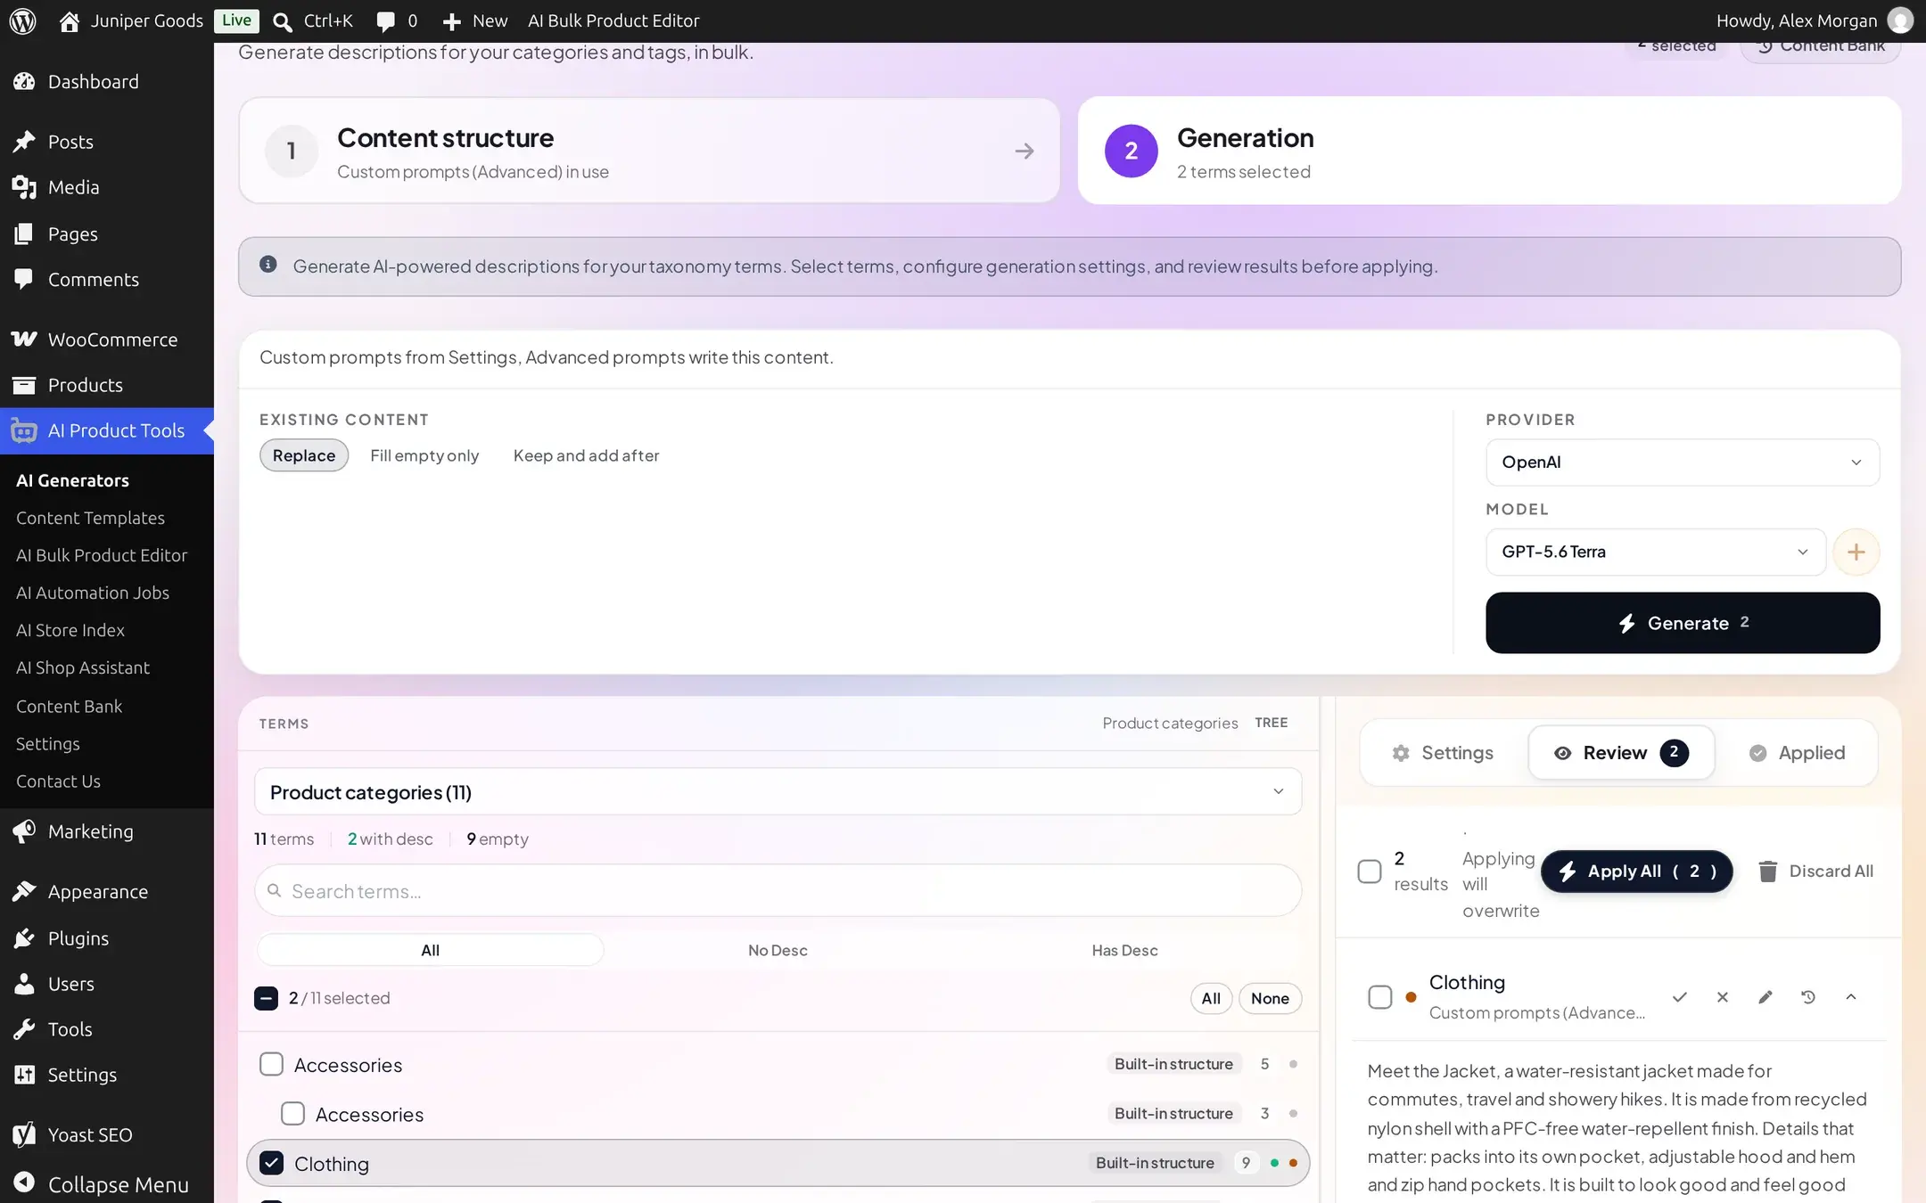Viewport: 1926px width, 1203px height.
Task: Filter terms by No Desc tab
Action: pos(778,950)
